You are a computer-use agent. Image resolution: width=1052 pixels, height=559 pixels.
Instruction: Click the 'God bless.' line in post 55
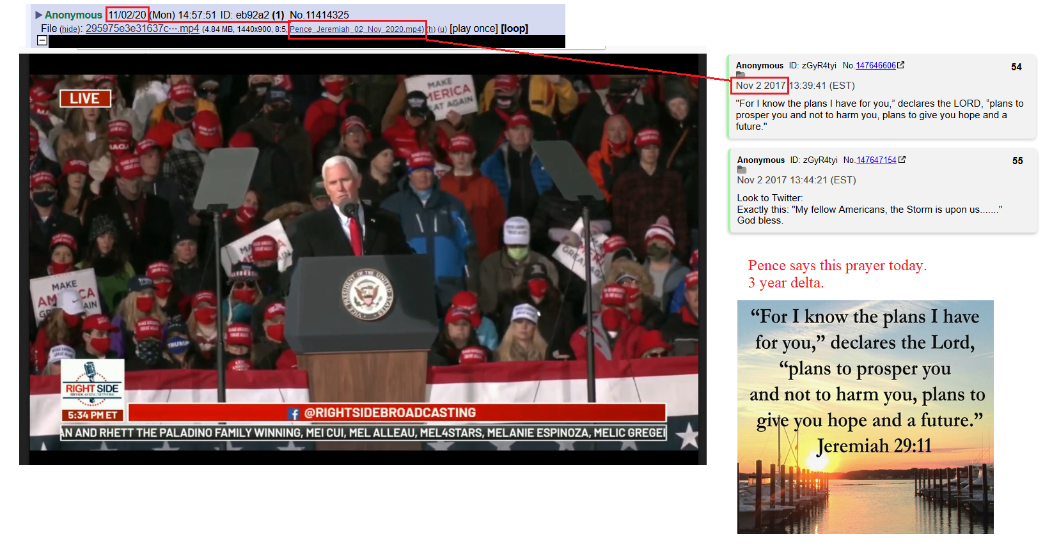pos(760,220)
